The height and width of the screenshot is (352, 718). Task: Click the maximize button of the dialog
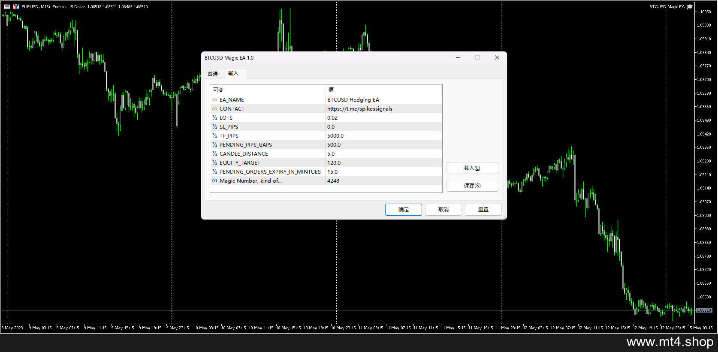(477, 57)
